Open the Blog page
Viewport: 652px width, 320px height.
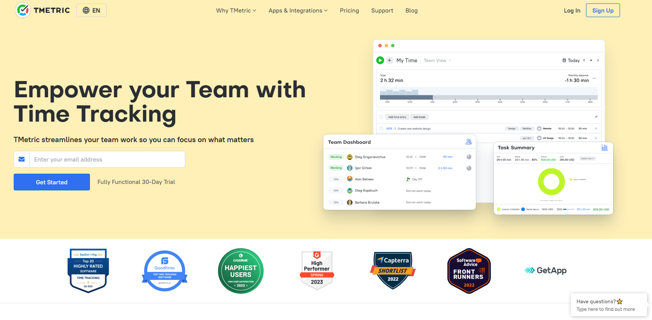[x=412, y=11]
